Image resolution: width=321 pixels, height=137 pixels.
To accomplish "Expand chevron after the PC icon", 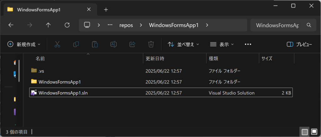I will 99,25.
